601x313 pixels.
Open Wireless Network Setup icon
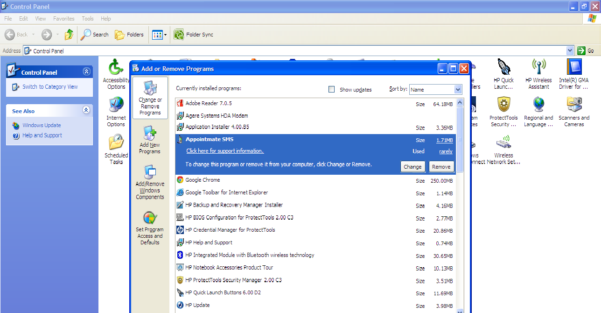(x=503, y=149)
